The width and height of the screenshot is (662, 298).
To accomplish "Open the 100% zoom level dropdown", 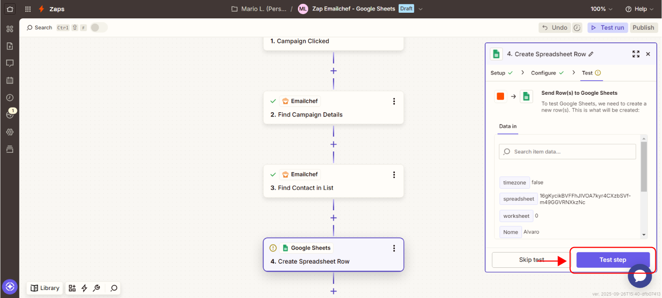I will point(601,9).
